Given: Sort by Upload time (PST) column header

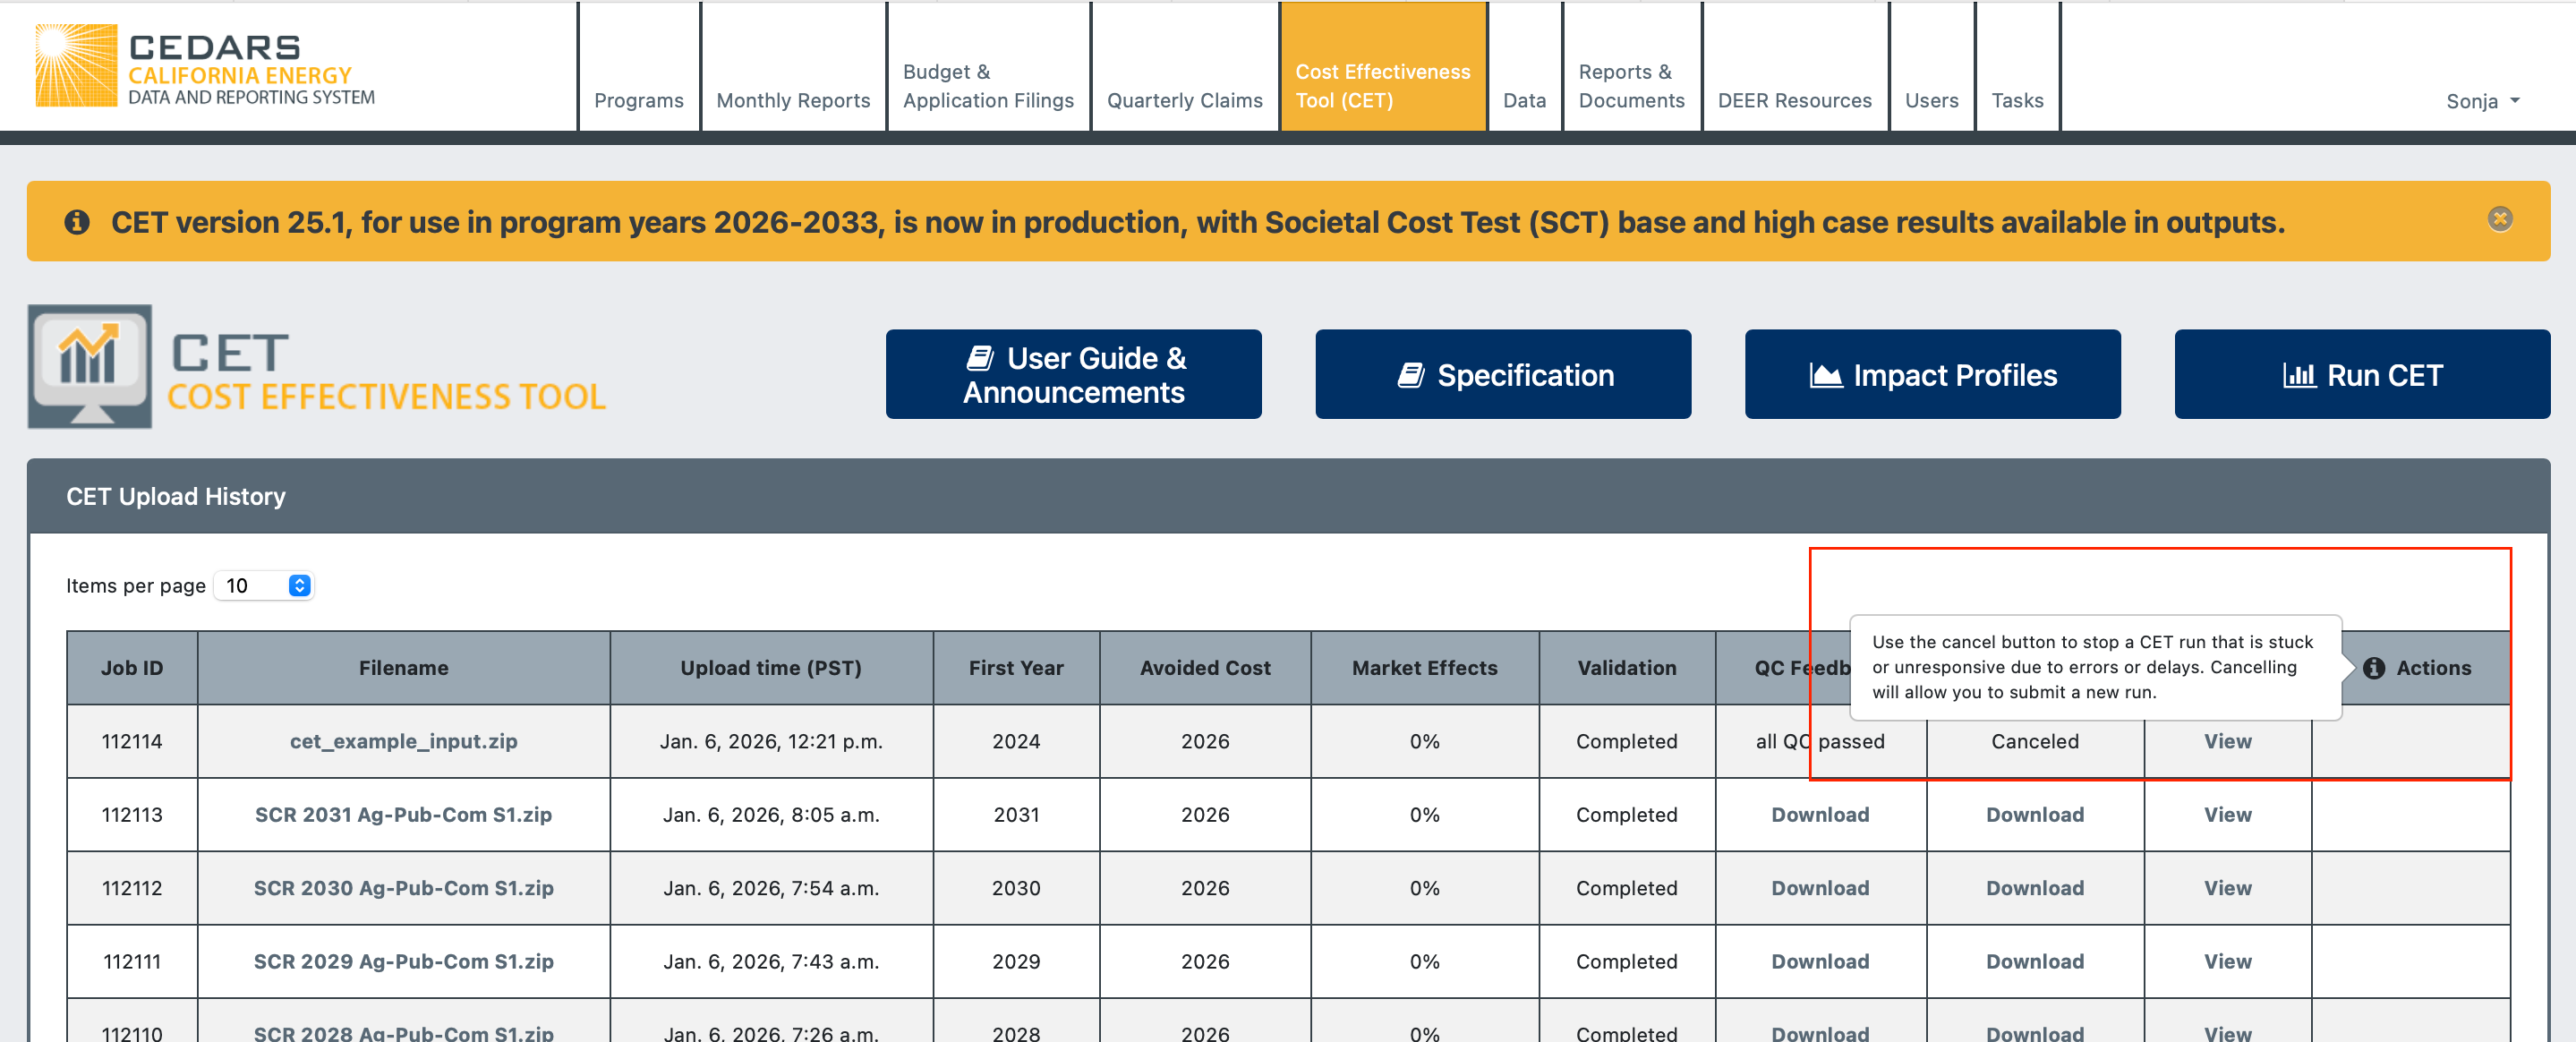Looking at the screenshot, I should point(770,668).
